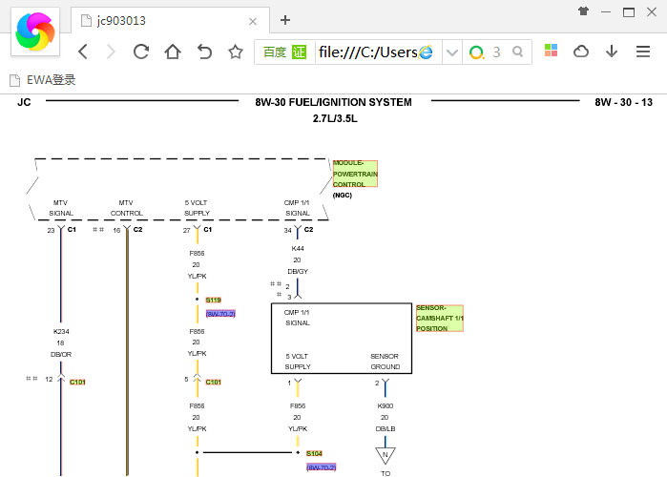The image size is (667, 477).
Task: Open a new tab with plus button
Action: 285,20
